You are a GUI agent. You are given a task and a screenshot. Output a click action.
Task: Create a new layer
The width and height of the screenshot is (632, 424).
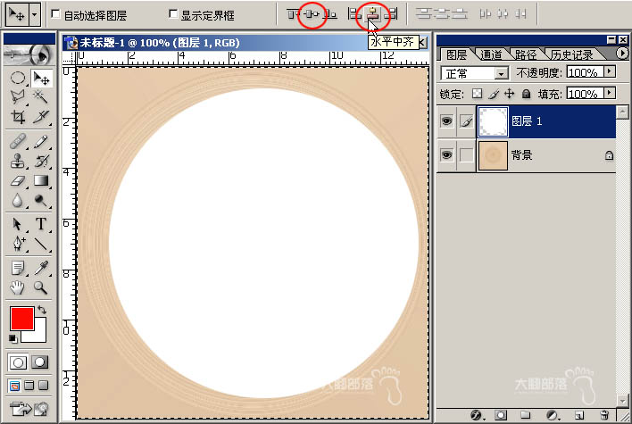pyautogui.click(x=579, y=415)
